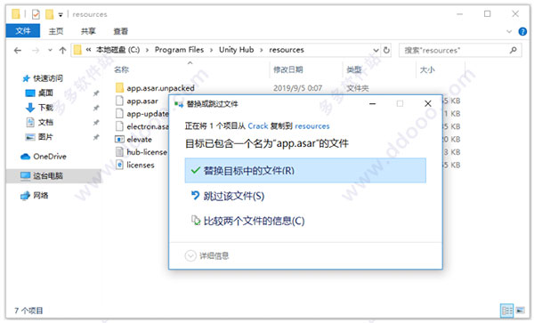Refresh the resources folder view
The height and width of the screenshot is (323, 534).
[386, 50]
